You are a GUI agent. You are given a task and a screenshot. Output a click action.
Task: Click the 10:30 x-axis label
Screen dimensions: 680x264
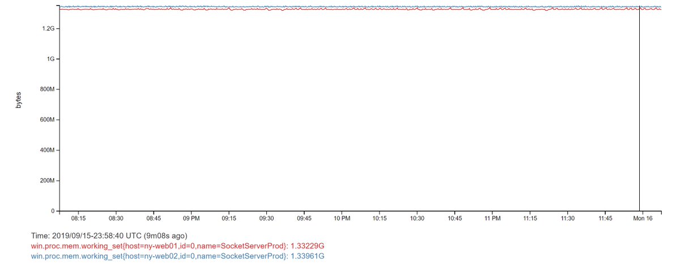point(417,218)
